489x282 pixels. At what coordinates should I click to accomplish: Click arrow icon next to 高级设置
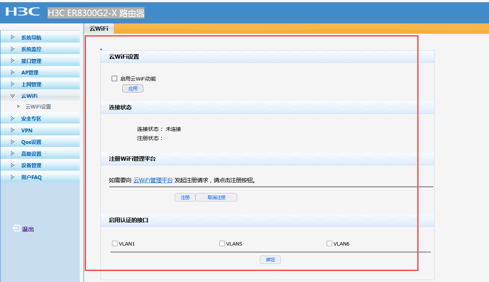click(x=13, y=154)
